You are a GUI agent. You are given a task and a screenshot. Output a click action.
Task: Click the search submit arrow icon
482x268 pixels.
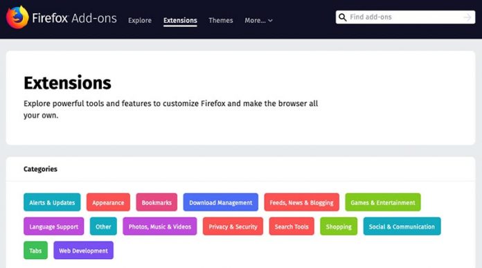(x=467, y=17)
